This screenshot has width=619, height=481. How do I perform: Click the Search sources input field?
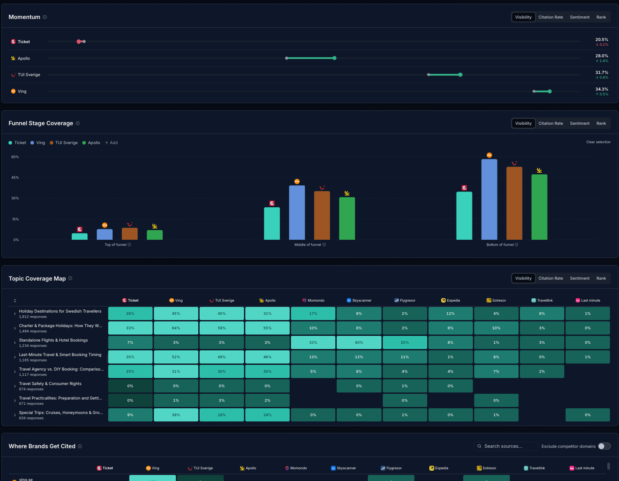point(506,446)
